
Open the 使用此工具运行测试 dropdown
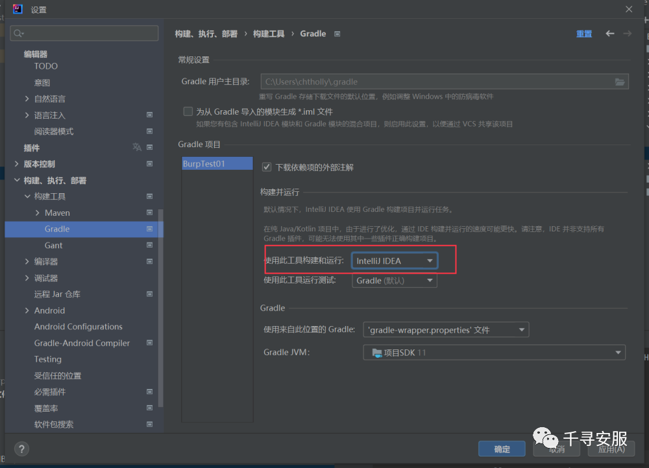coord(395,281)
